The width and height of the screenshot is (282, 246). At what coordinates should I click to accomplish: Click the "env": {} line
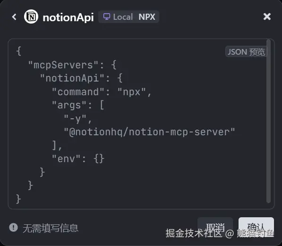(x=78, y=159)
